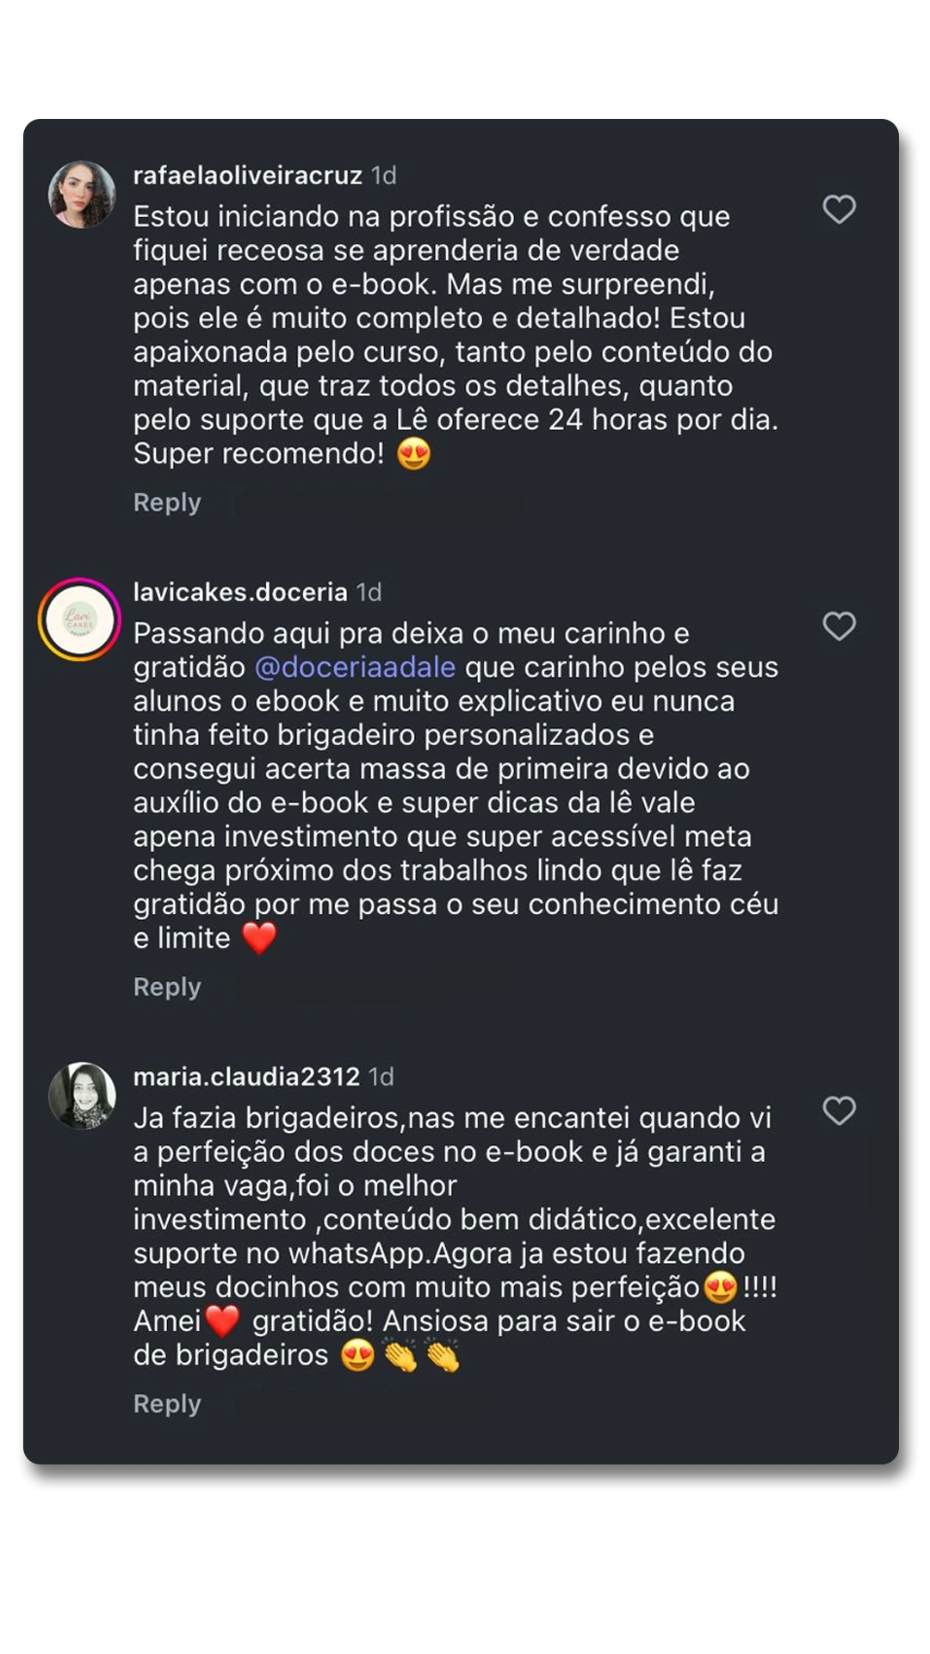The image size is (930, 1654).
Task: Click the heart-eyes emoji after 'Super recomendo!'
Action: pyautogui.click(x=414, y=454)
